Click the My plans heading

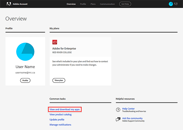point(54,28)
